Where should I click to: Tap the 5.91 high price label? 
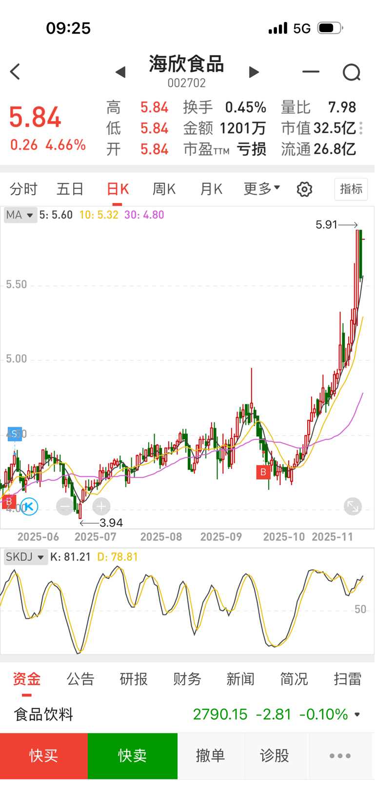pos(327,225)
